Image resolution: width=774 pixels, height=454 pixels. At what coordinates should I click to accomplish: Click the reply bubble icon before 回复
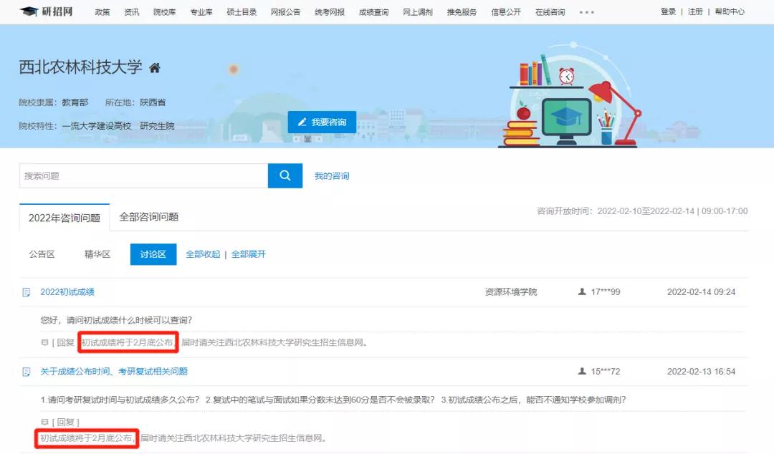pos(44,342)
